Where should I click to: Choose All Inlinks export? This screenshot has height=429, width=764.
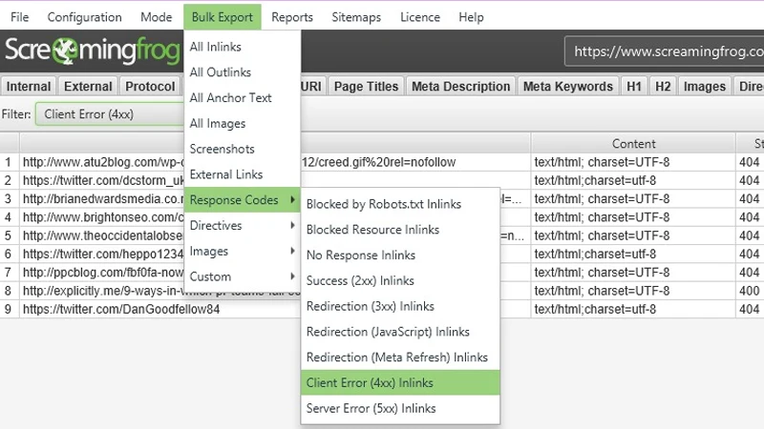click(243, 47)
